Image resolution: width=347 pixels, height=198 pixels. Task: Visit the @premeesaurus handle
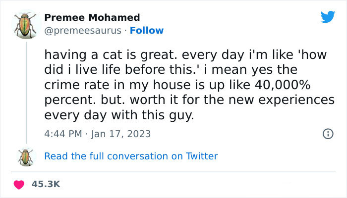pos(82,30)
